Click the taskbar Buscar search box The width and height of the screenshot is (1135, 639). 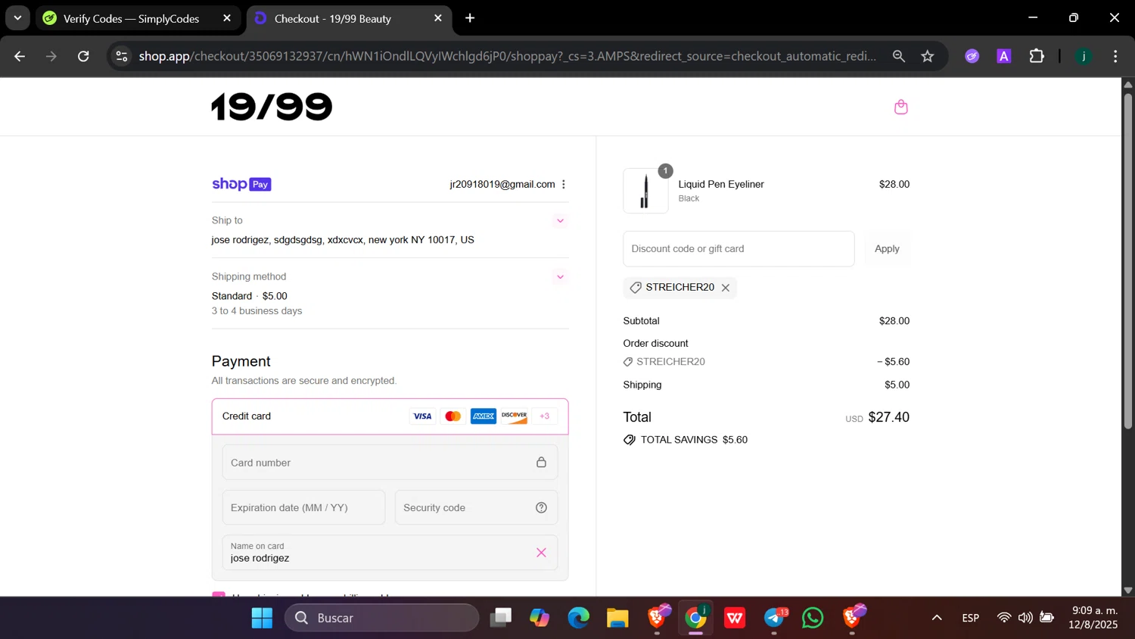coord(382,618)
